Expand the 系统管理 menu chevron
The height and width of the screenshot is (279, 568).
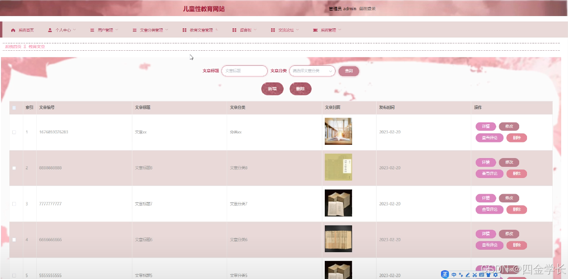point(340,30)
